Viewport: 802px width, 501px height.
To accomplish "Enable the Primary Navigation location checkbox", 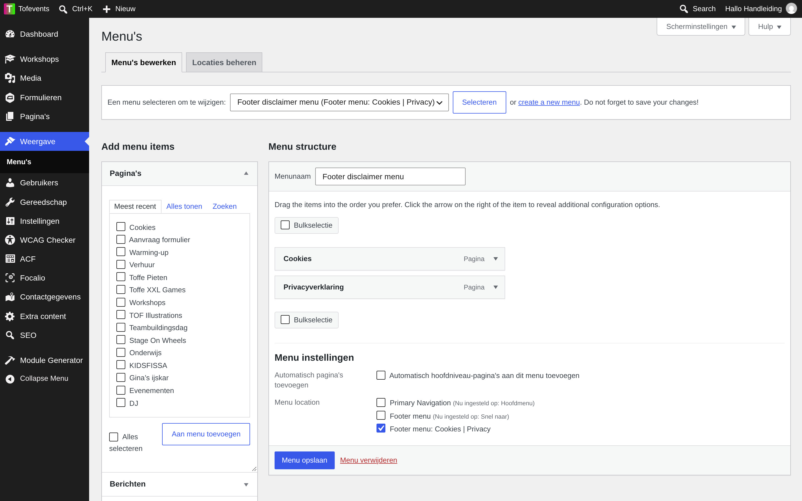I will 381,402.
